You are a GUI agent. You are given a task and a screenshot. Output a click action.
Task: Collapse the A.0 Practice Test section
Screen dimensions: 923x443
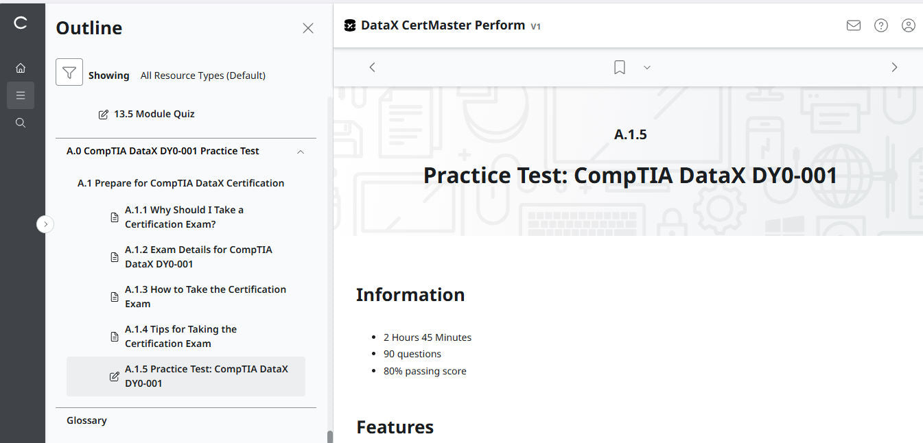click(x=300, y=151)
